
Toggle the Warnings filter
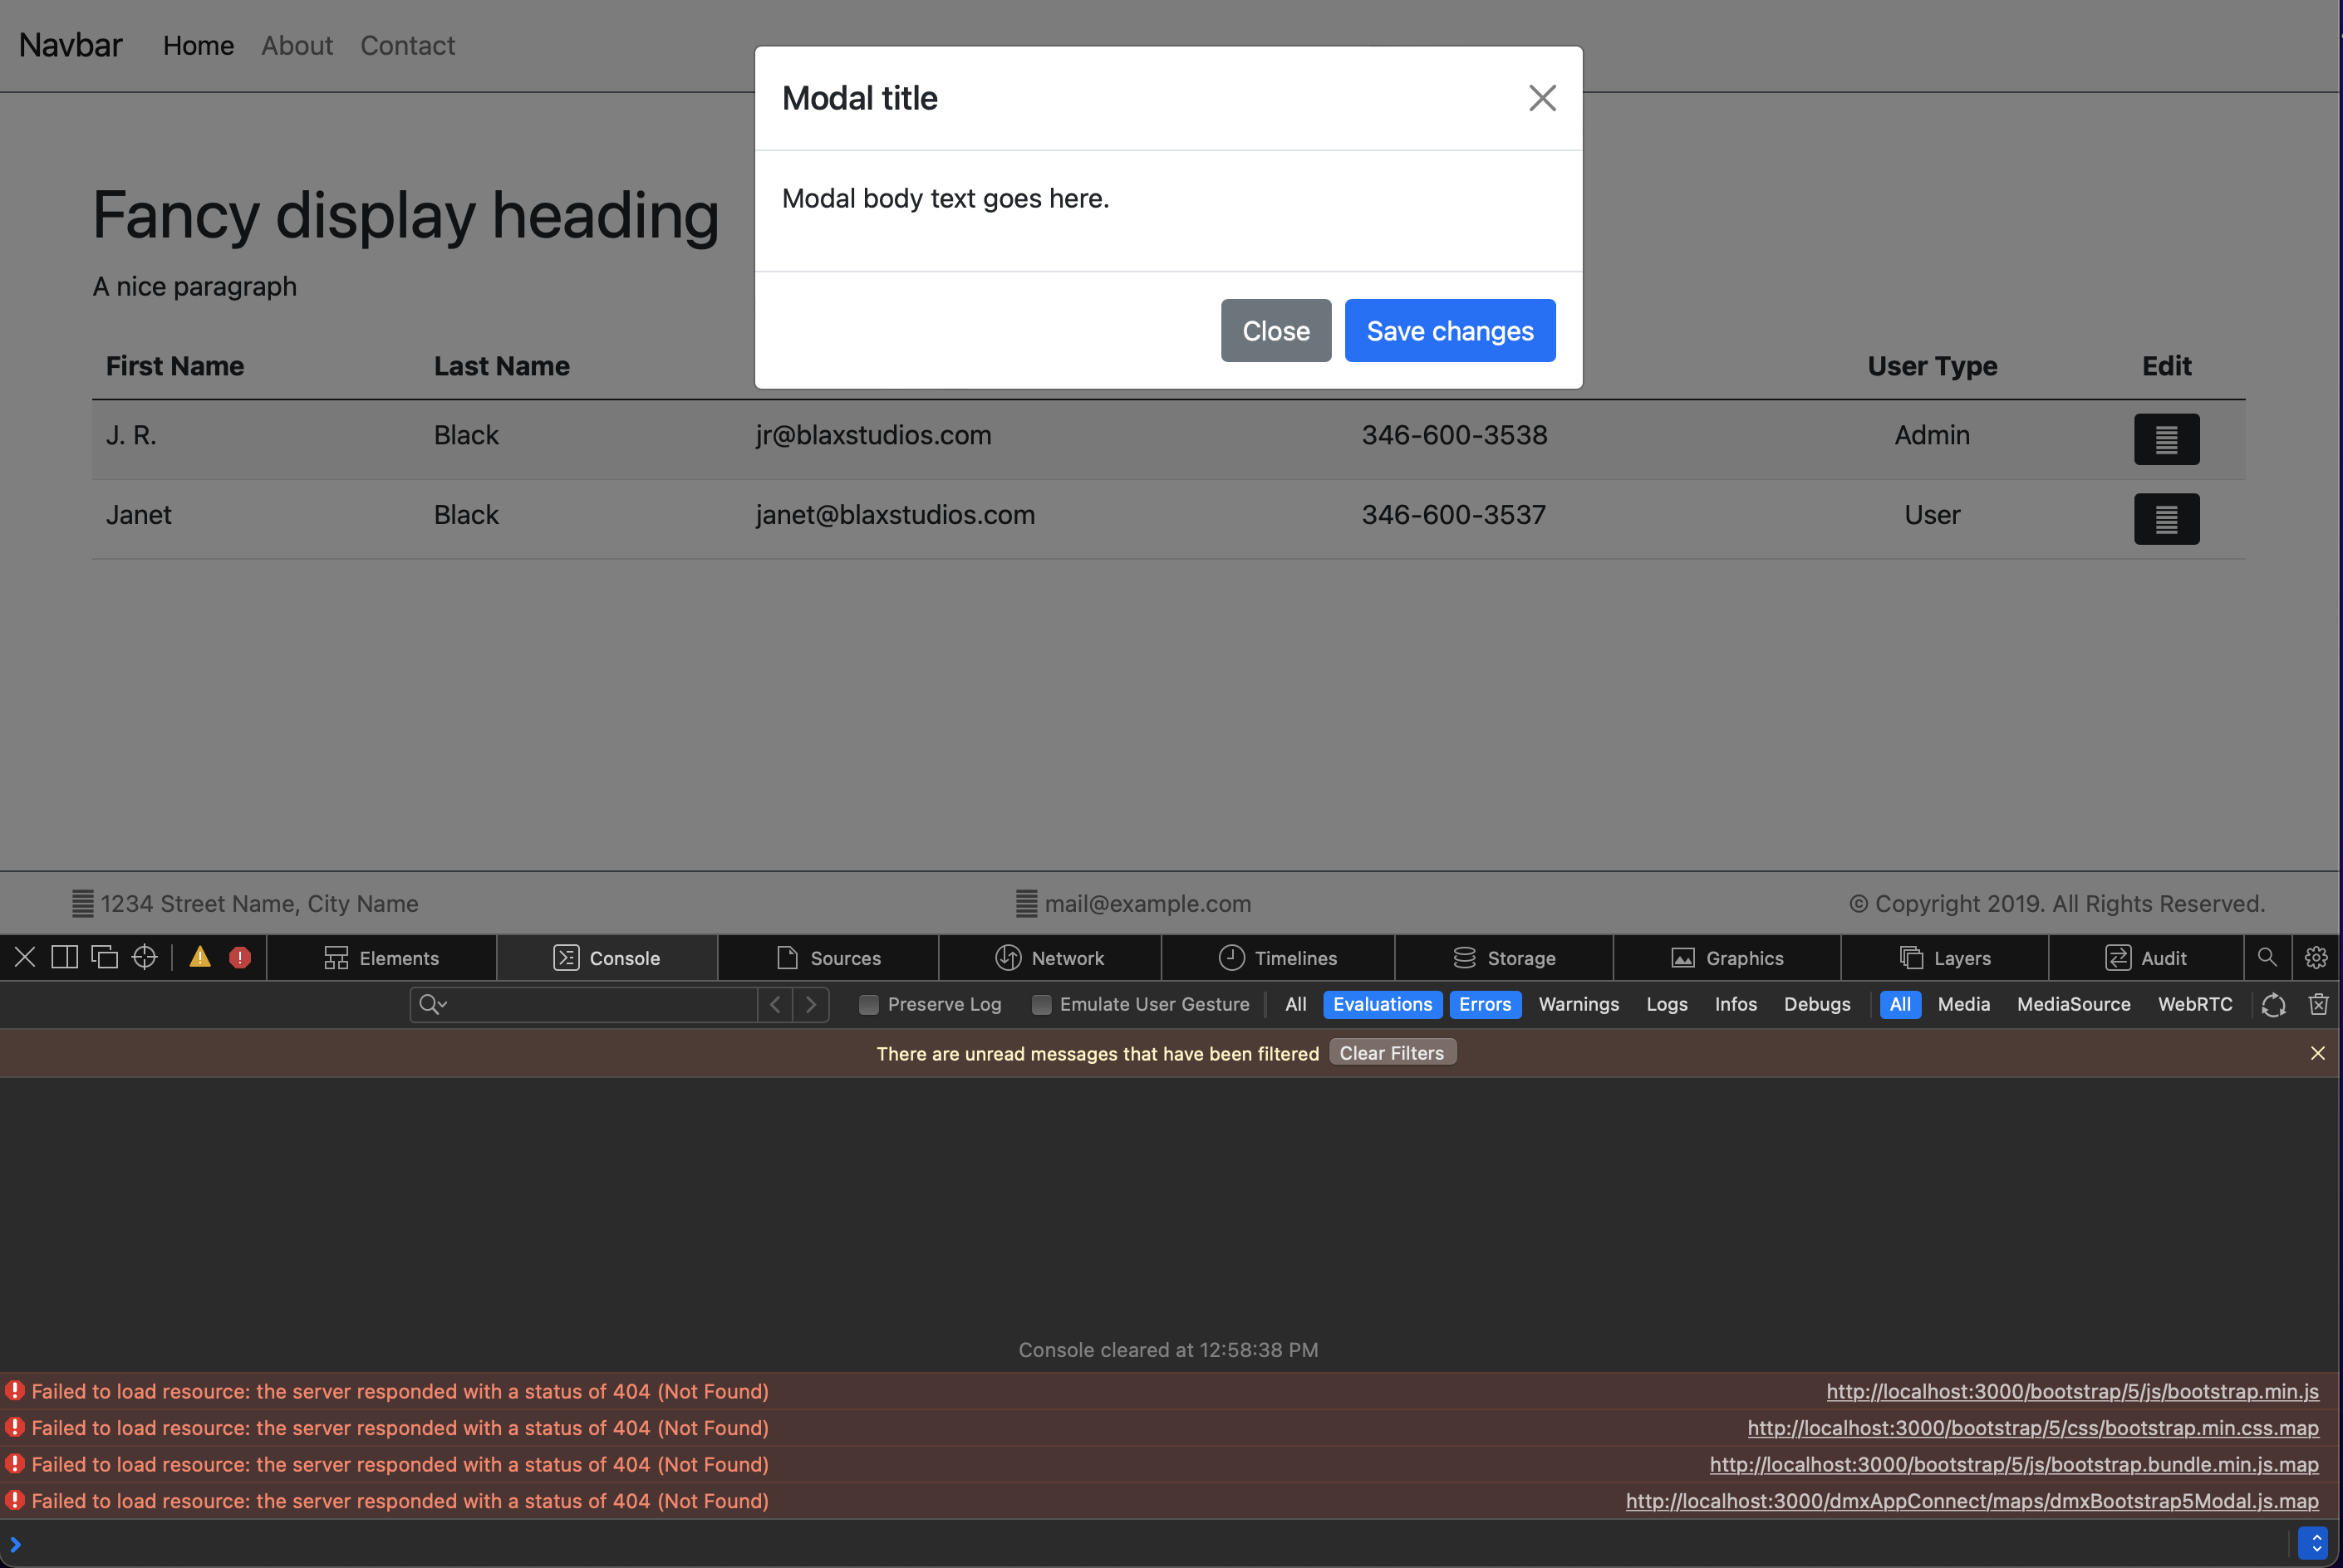1578,1004
